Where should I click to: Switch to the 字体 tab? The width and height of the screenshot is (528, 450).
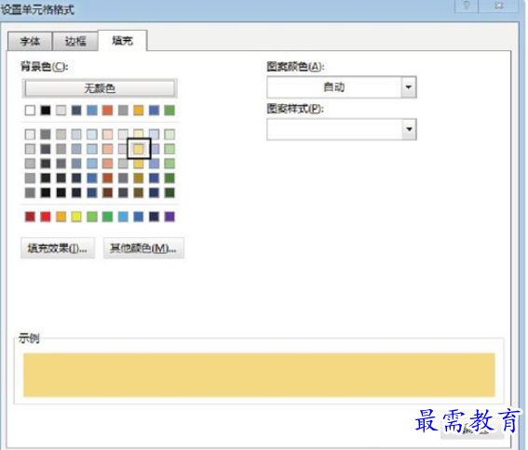click(x=30, y=41)
